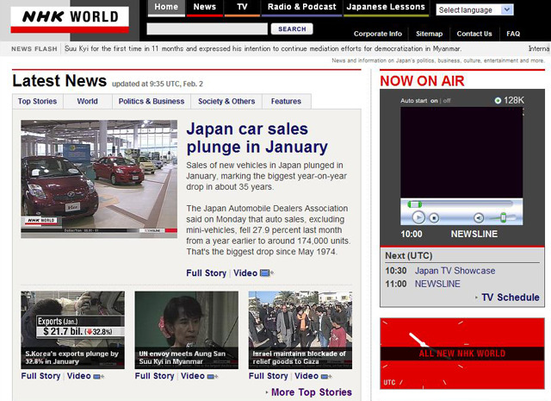Click the NOW ON AIR video screen

pos(461,153)
